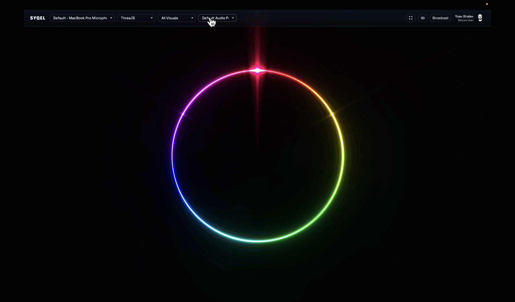
Task: Enter fullscreen mode with the expand icon
Action: (411, 18)
